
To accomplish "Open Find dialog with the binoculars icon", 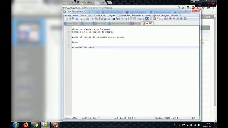I will (x=114, y=19).
